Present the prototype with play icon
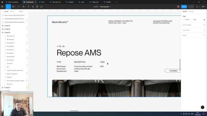 [197, 6]
